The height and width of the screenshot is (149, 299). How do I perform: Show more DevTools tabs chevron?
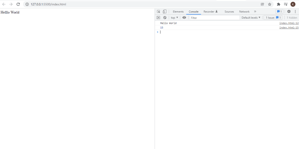[255, 12]
